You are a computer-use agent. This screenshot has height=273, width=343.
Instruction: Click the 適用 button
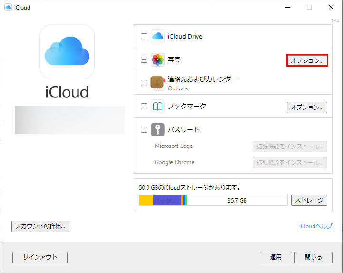click(276, 257)
